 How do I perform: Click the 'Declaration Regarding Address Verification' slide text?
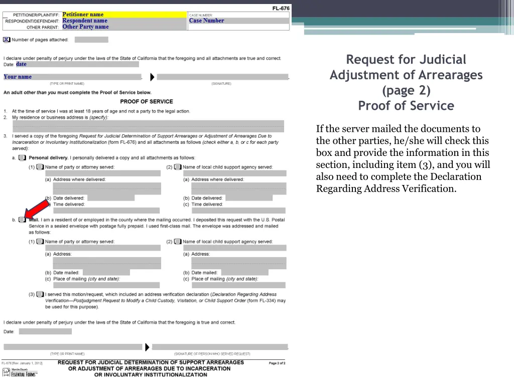(x=399, y=182)
